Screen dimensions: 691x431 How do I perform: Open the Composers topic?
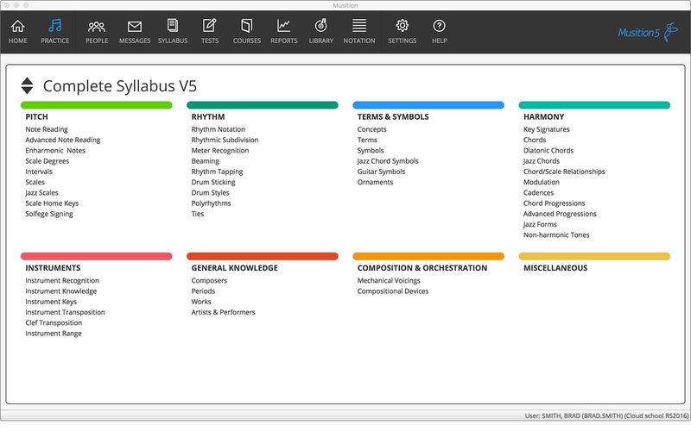coord(209,281)
